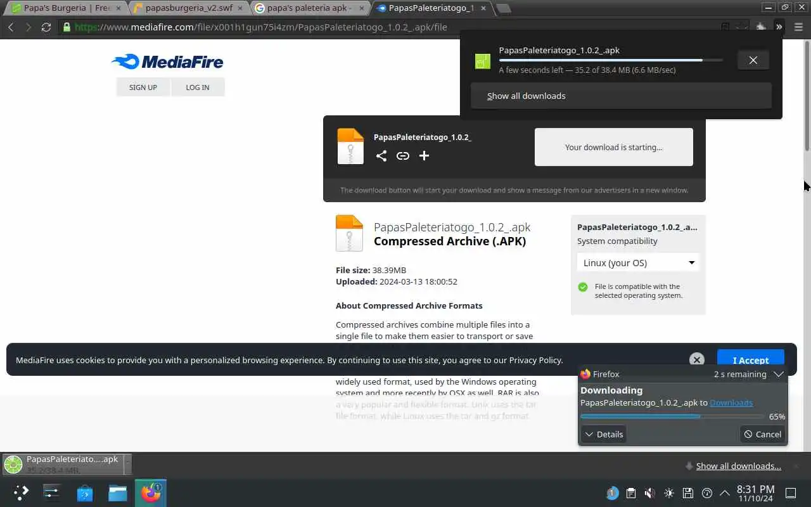811x507 pixels.
Task: Click the Firefox taskbar icon
Action: coord(151,492)
